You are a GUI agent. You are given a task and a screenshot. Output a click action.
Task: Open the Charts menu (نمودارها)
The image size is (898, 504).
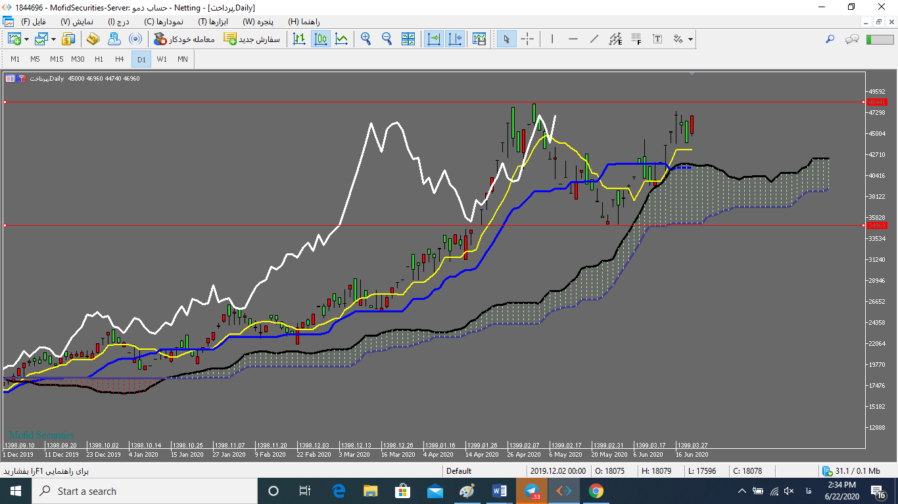(164, 22)
